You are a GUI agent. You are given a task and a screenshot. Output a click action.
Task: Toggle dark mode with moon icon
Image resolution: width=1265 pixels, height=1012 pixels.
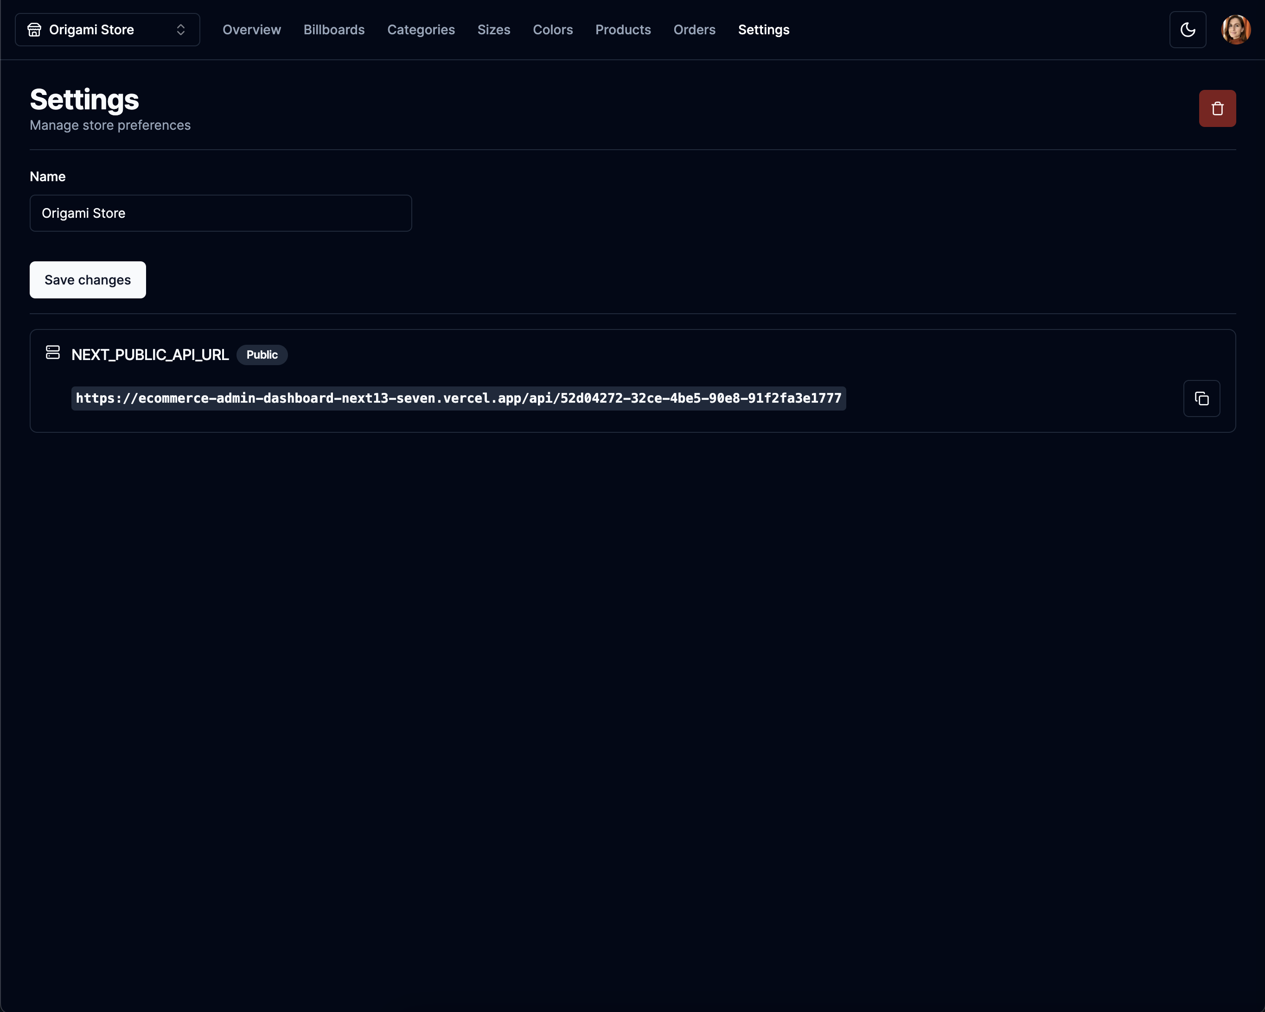click(1187, 30)
